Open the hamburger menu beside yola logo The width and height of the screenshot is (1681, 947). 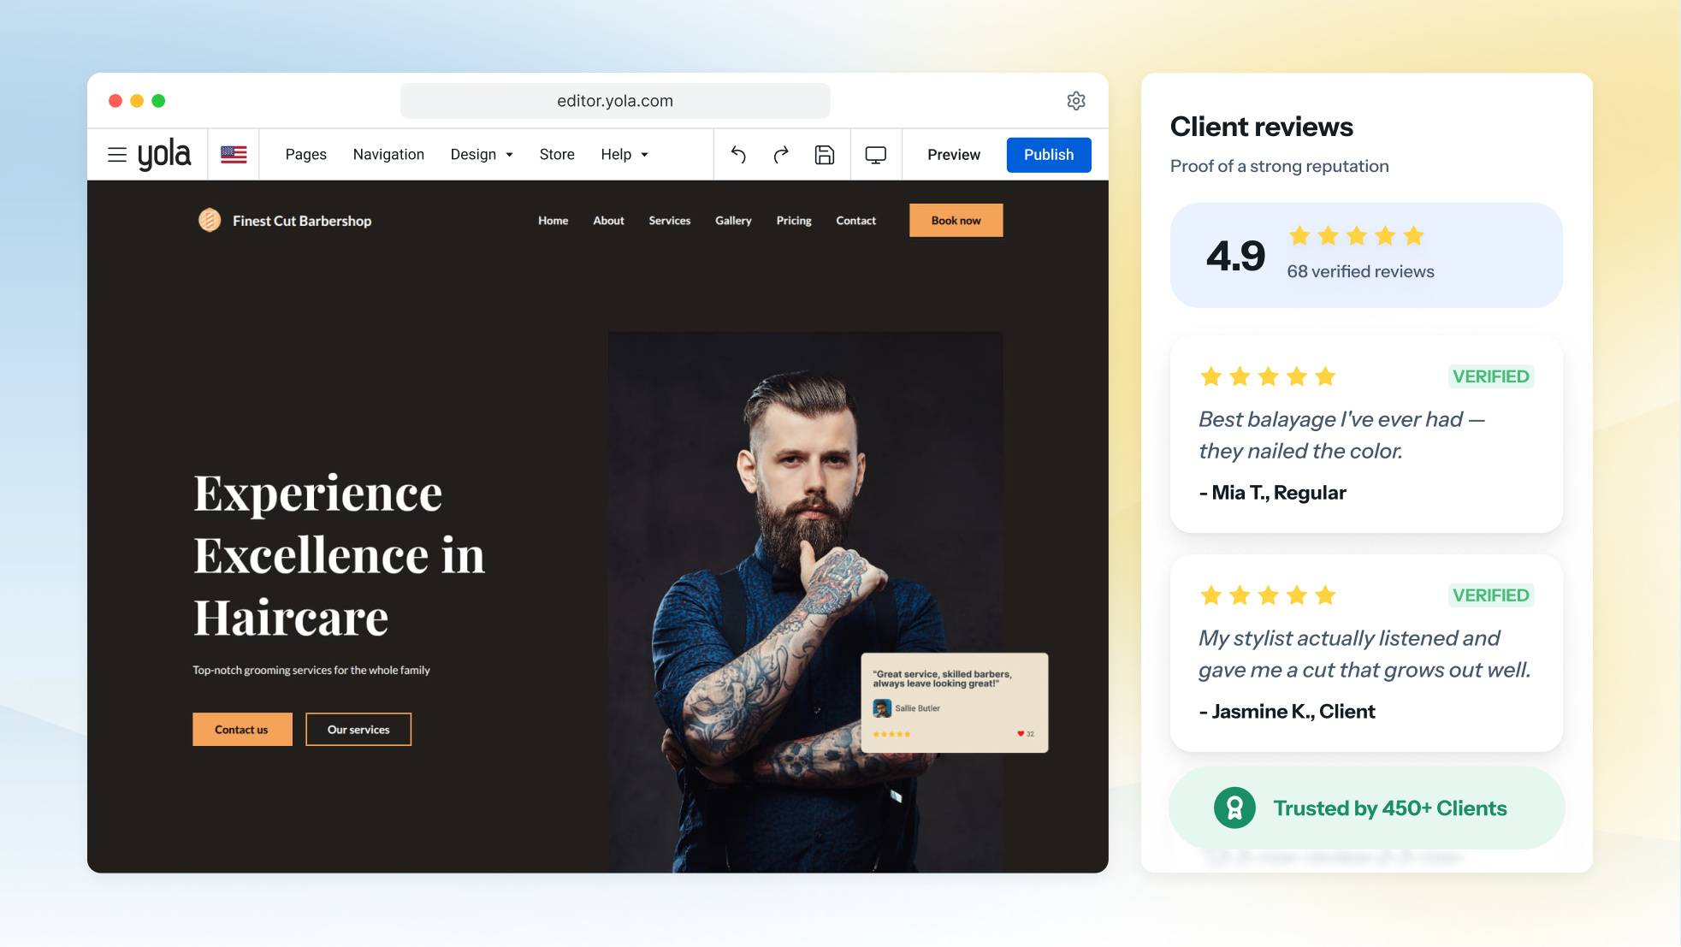(117, 155)
